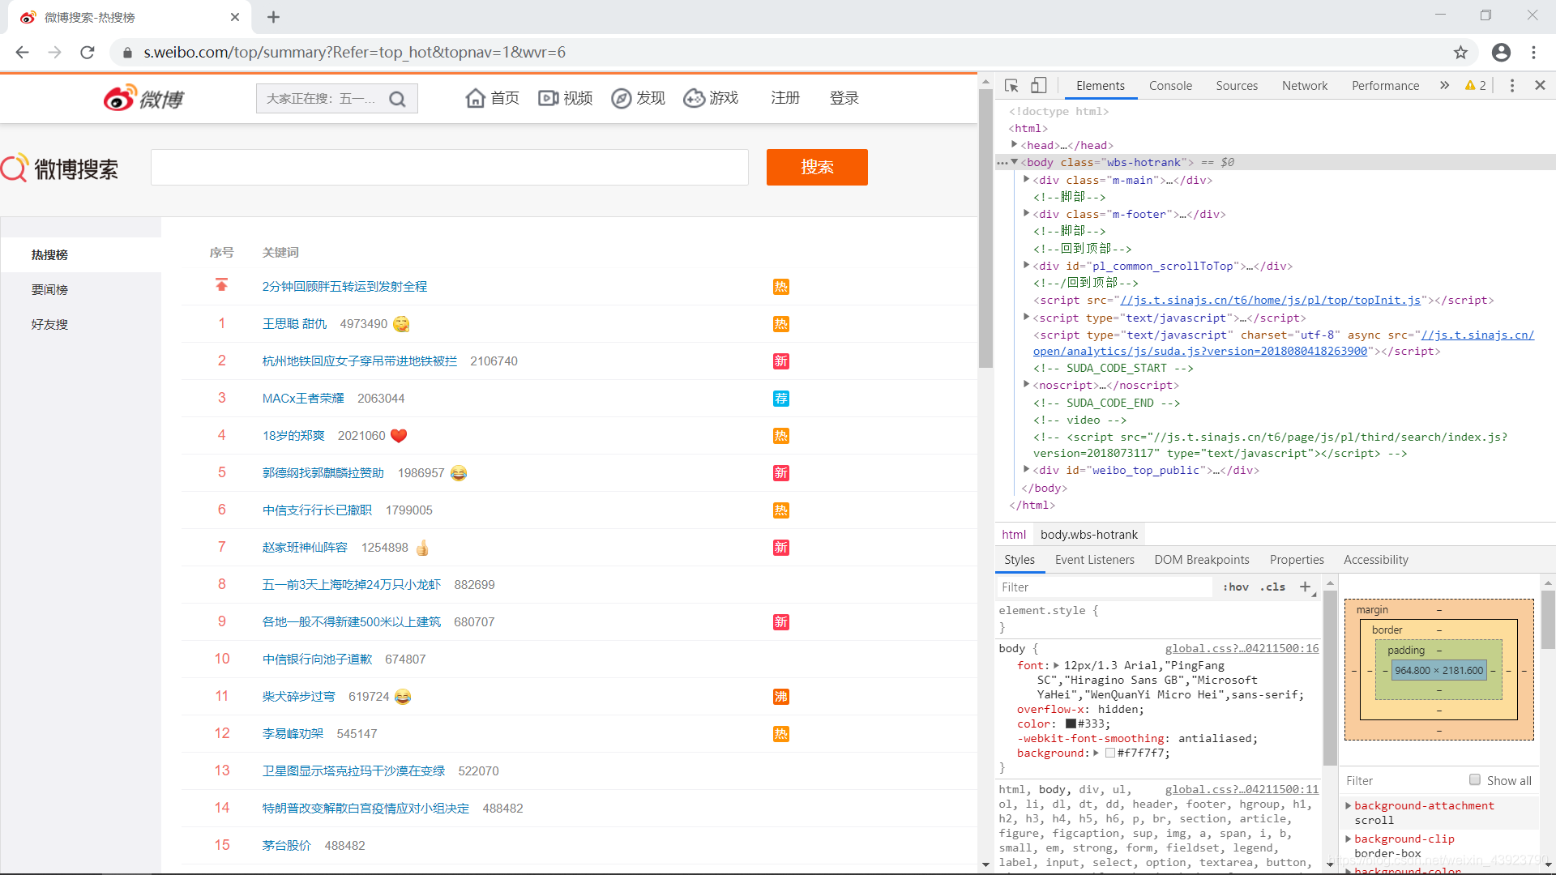Click the DevTools warnings count icon

(1475, 85)
